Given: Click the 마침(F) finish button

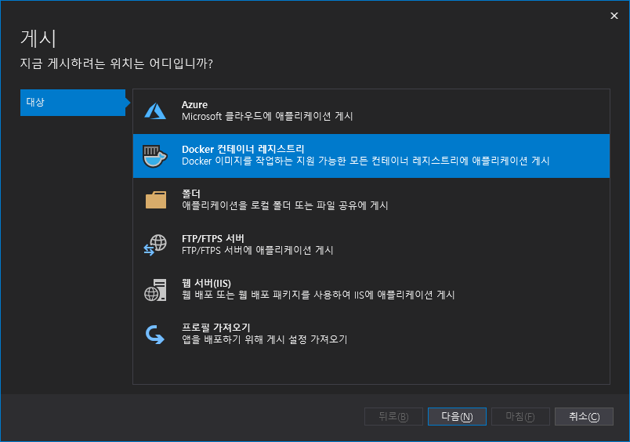Looking at the screenshot, I should [521, 416].
